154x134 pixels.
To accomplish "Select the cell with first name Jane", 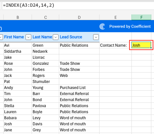I will click(18, 130).
